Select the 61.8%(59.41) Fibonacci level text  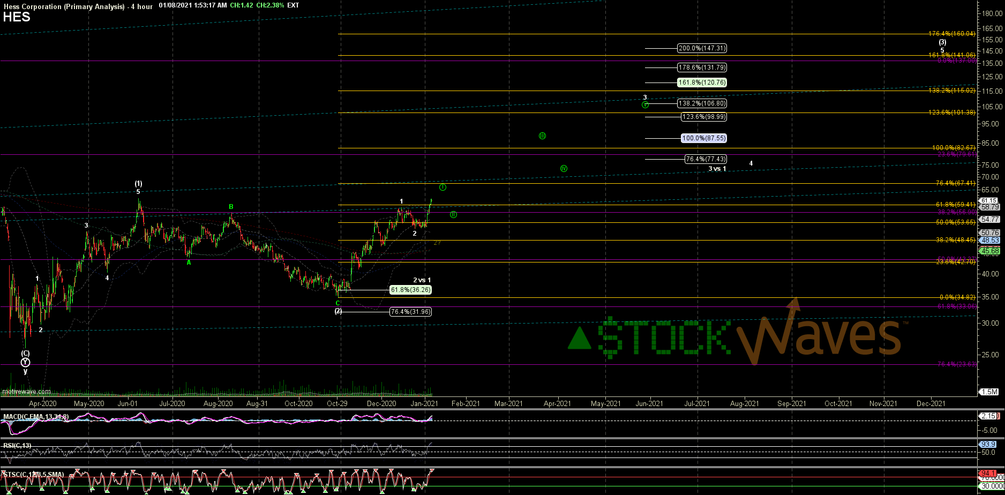[956, 205]
